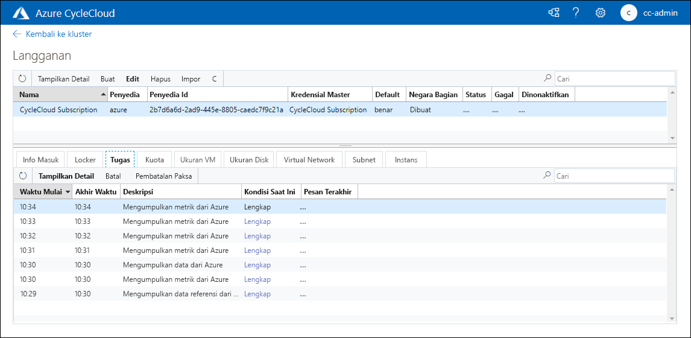Focus the subscriptions Cari search field
The height and width of the screenshot is (338, 691).
pyautogui.click(x=615, y=78)
